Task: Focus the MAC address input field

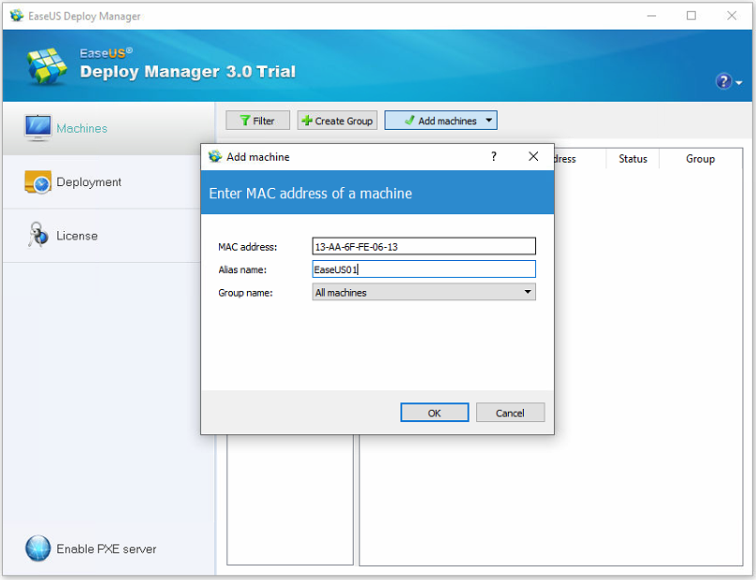Action: 424,246
